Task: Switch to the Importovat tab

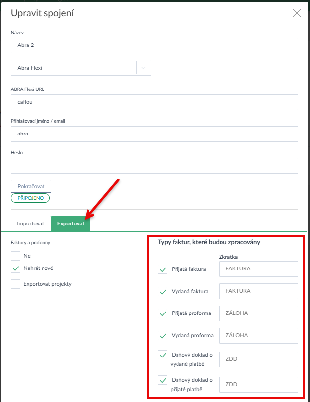Action: (31, 223)
